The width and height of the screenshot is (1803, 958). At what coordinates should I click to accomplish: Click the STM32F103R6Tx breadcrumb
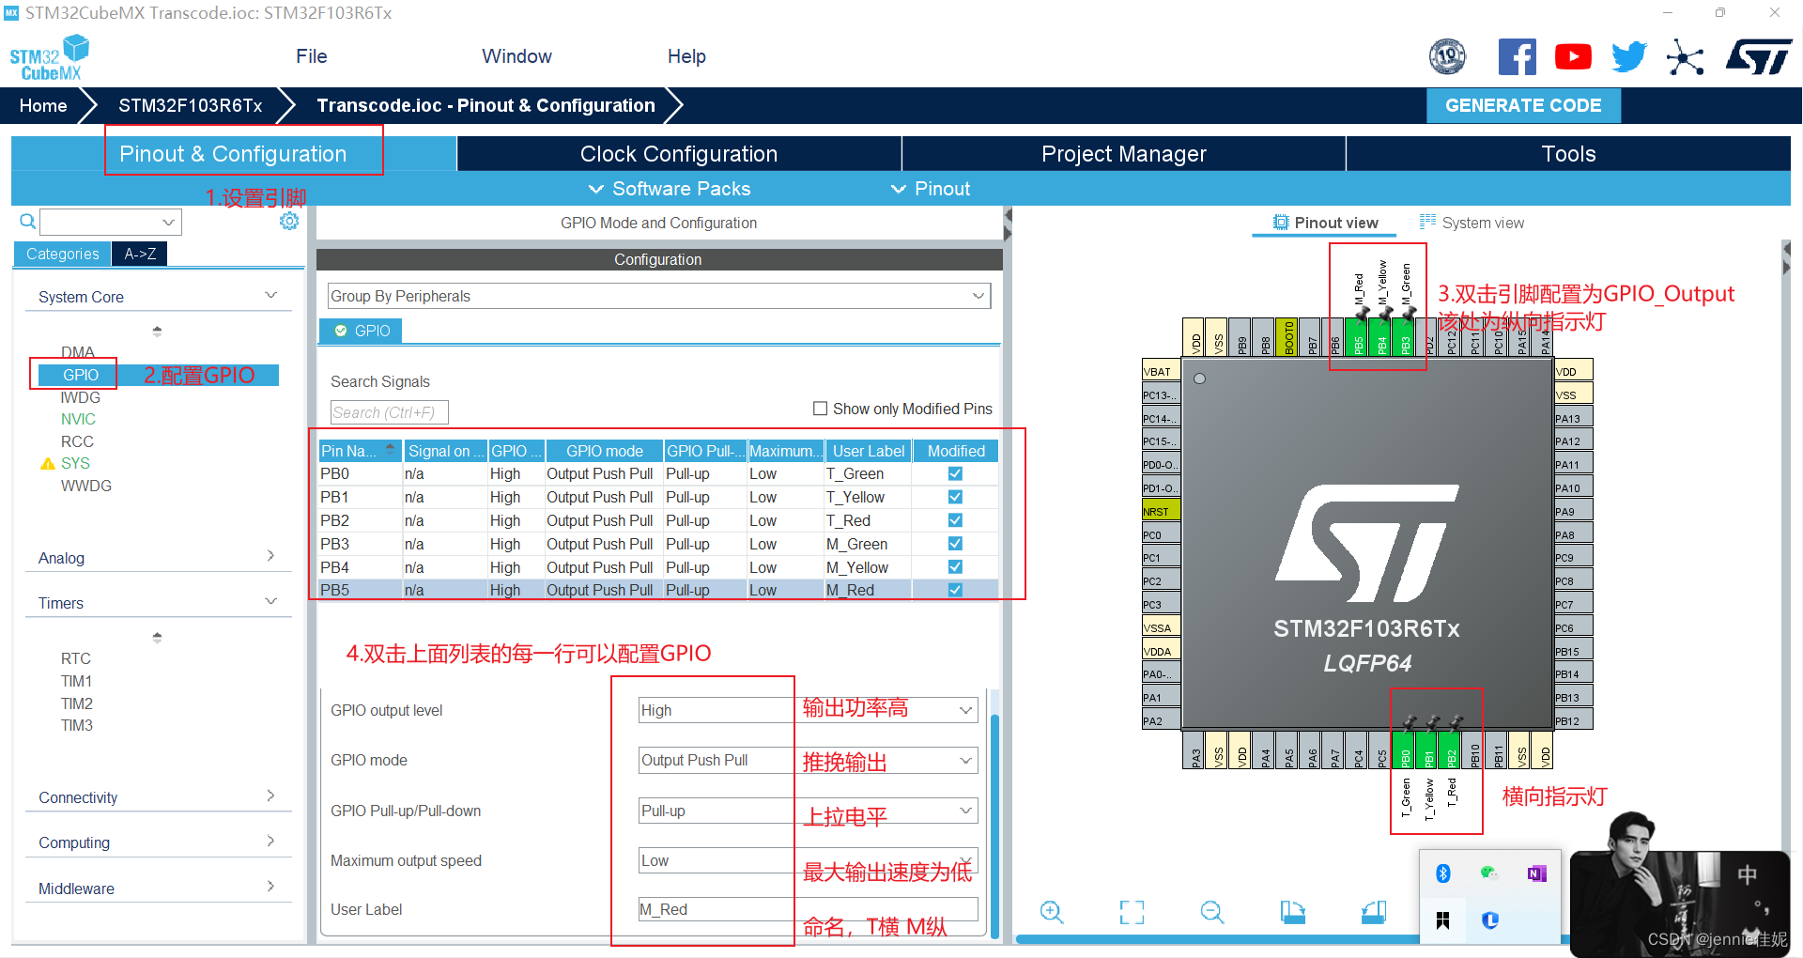190,105
